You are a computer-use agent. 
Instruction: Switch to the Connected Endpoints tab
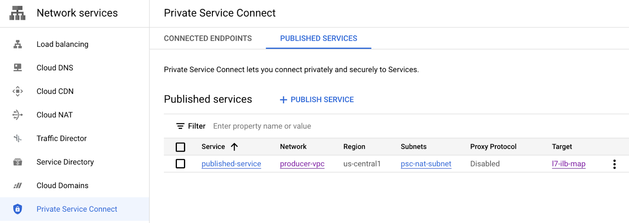(x=208, y=38)
